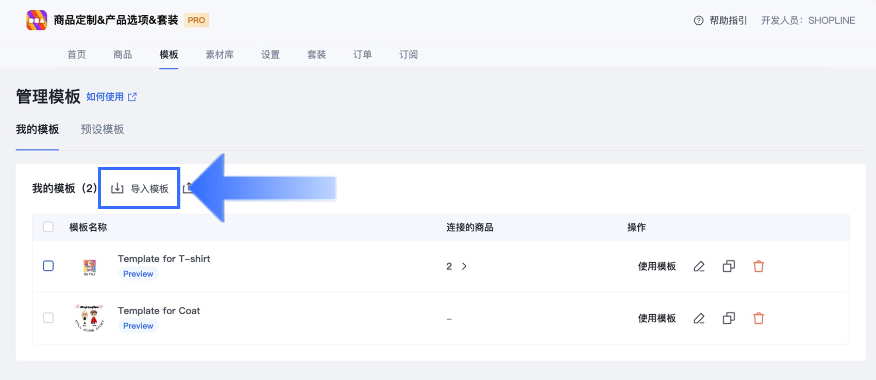Duplicate the Template for T-shirt template
The image size is (876, 380).
[x=729, y=266]
